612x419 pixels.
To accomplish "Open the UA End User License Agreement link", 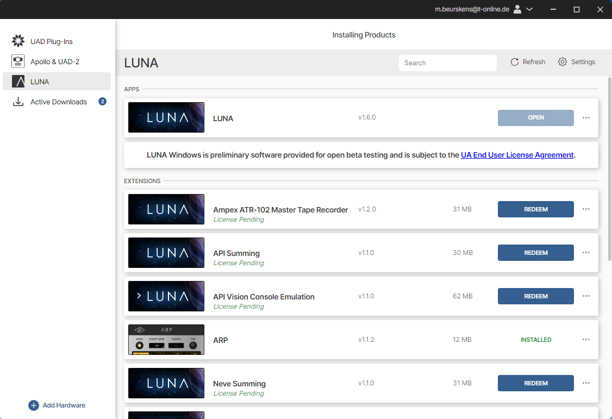I will pyautogui.click(x=517, y=155).
